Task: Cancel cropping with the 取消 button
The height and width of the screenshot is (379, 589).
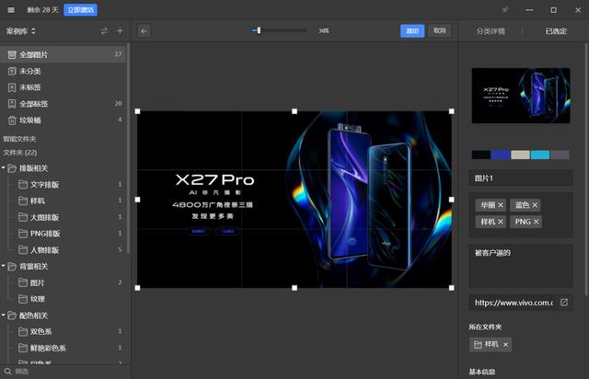Action: tap(440, 30)
